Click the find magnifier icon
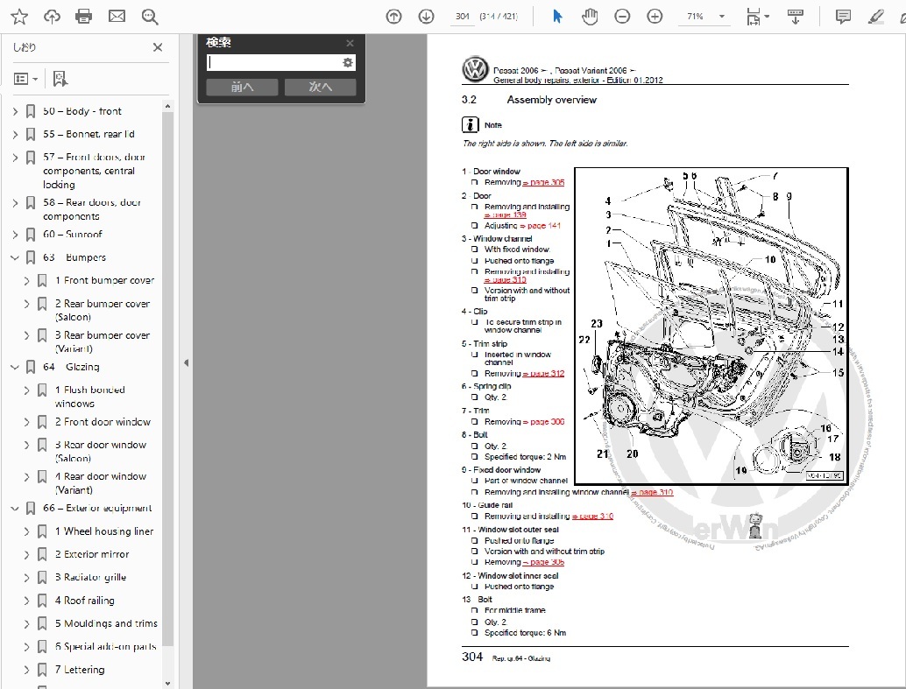This screenshot has width=906, height=689. (150, 17)
